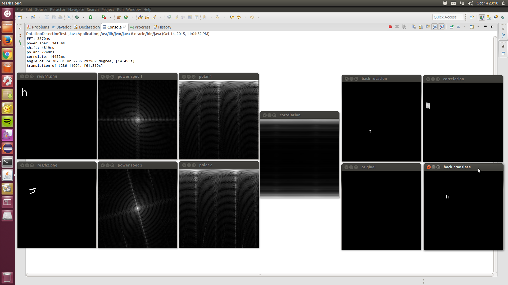The width and height of the screenshot is (508, 285).
Task: Click the green Run button in the toolbar
Action: [90, 17]
